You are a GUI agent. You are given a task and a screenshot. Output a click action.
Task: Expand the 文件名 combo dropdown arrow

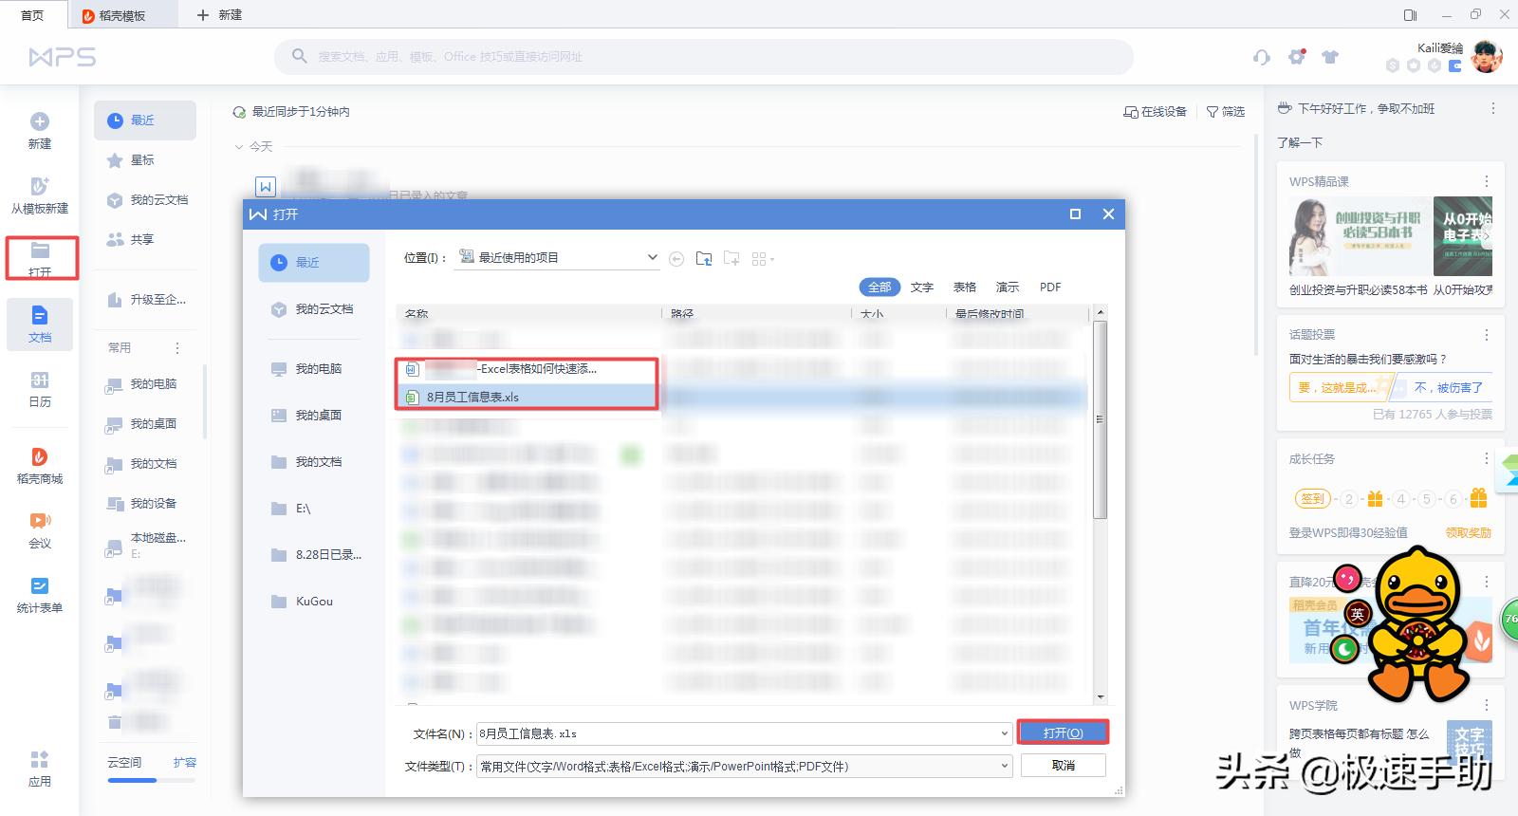pos(1005,733)
